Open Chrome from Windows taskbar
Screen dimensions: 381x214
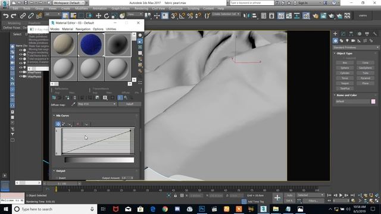165,209
